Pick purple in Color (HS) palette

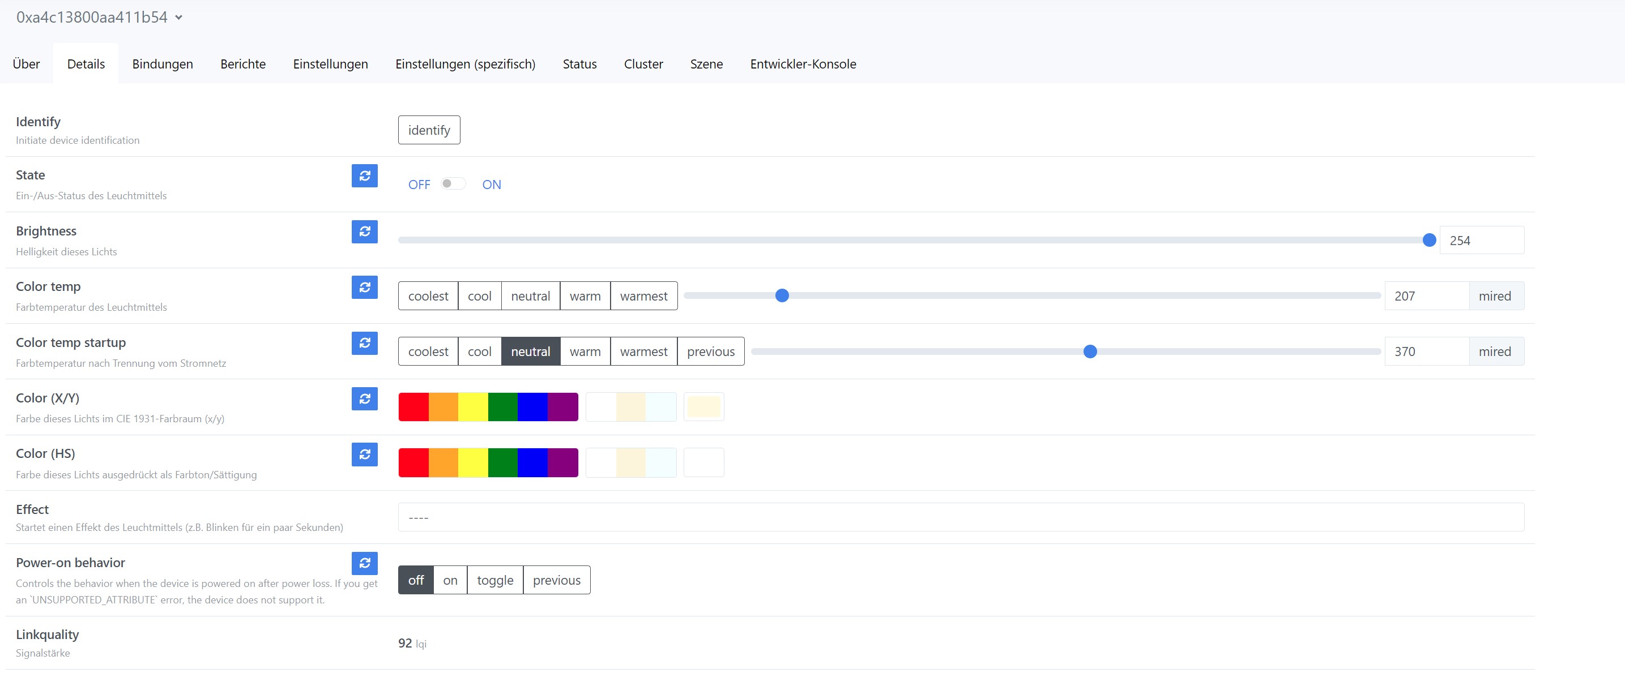click(562, 462)
